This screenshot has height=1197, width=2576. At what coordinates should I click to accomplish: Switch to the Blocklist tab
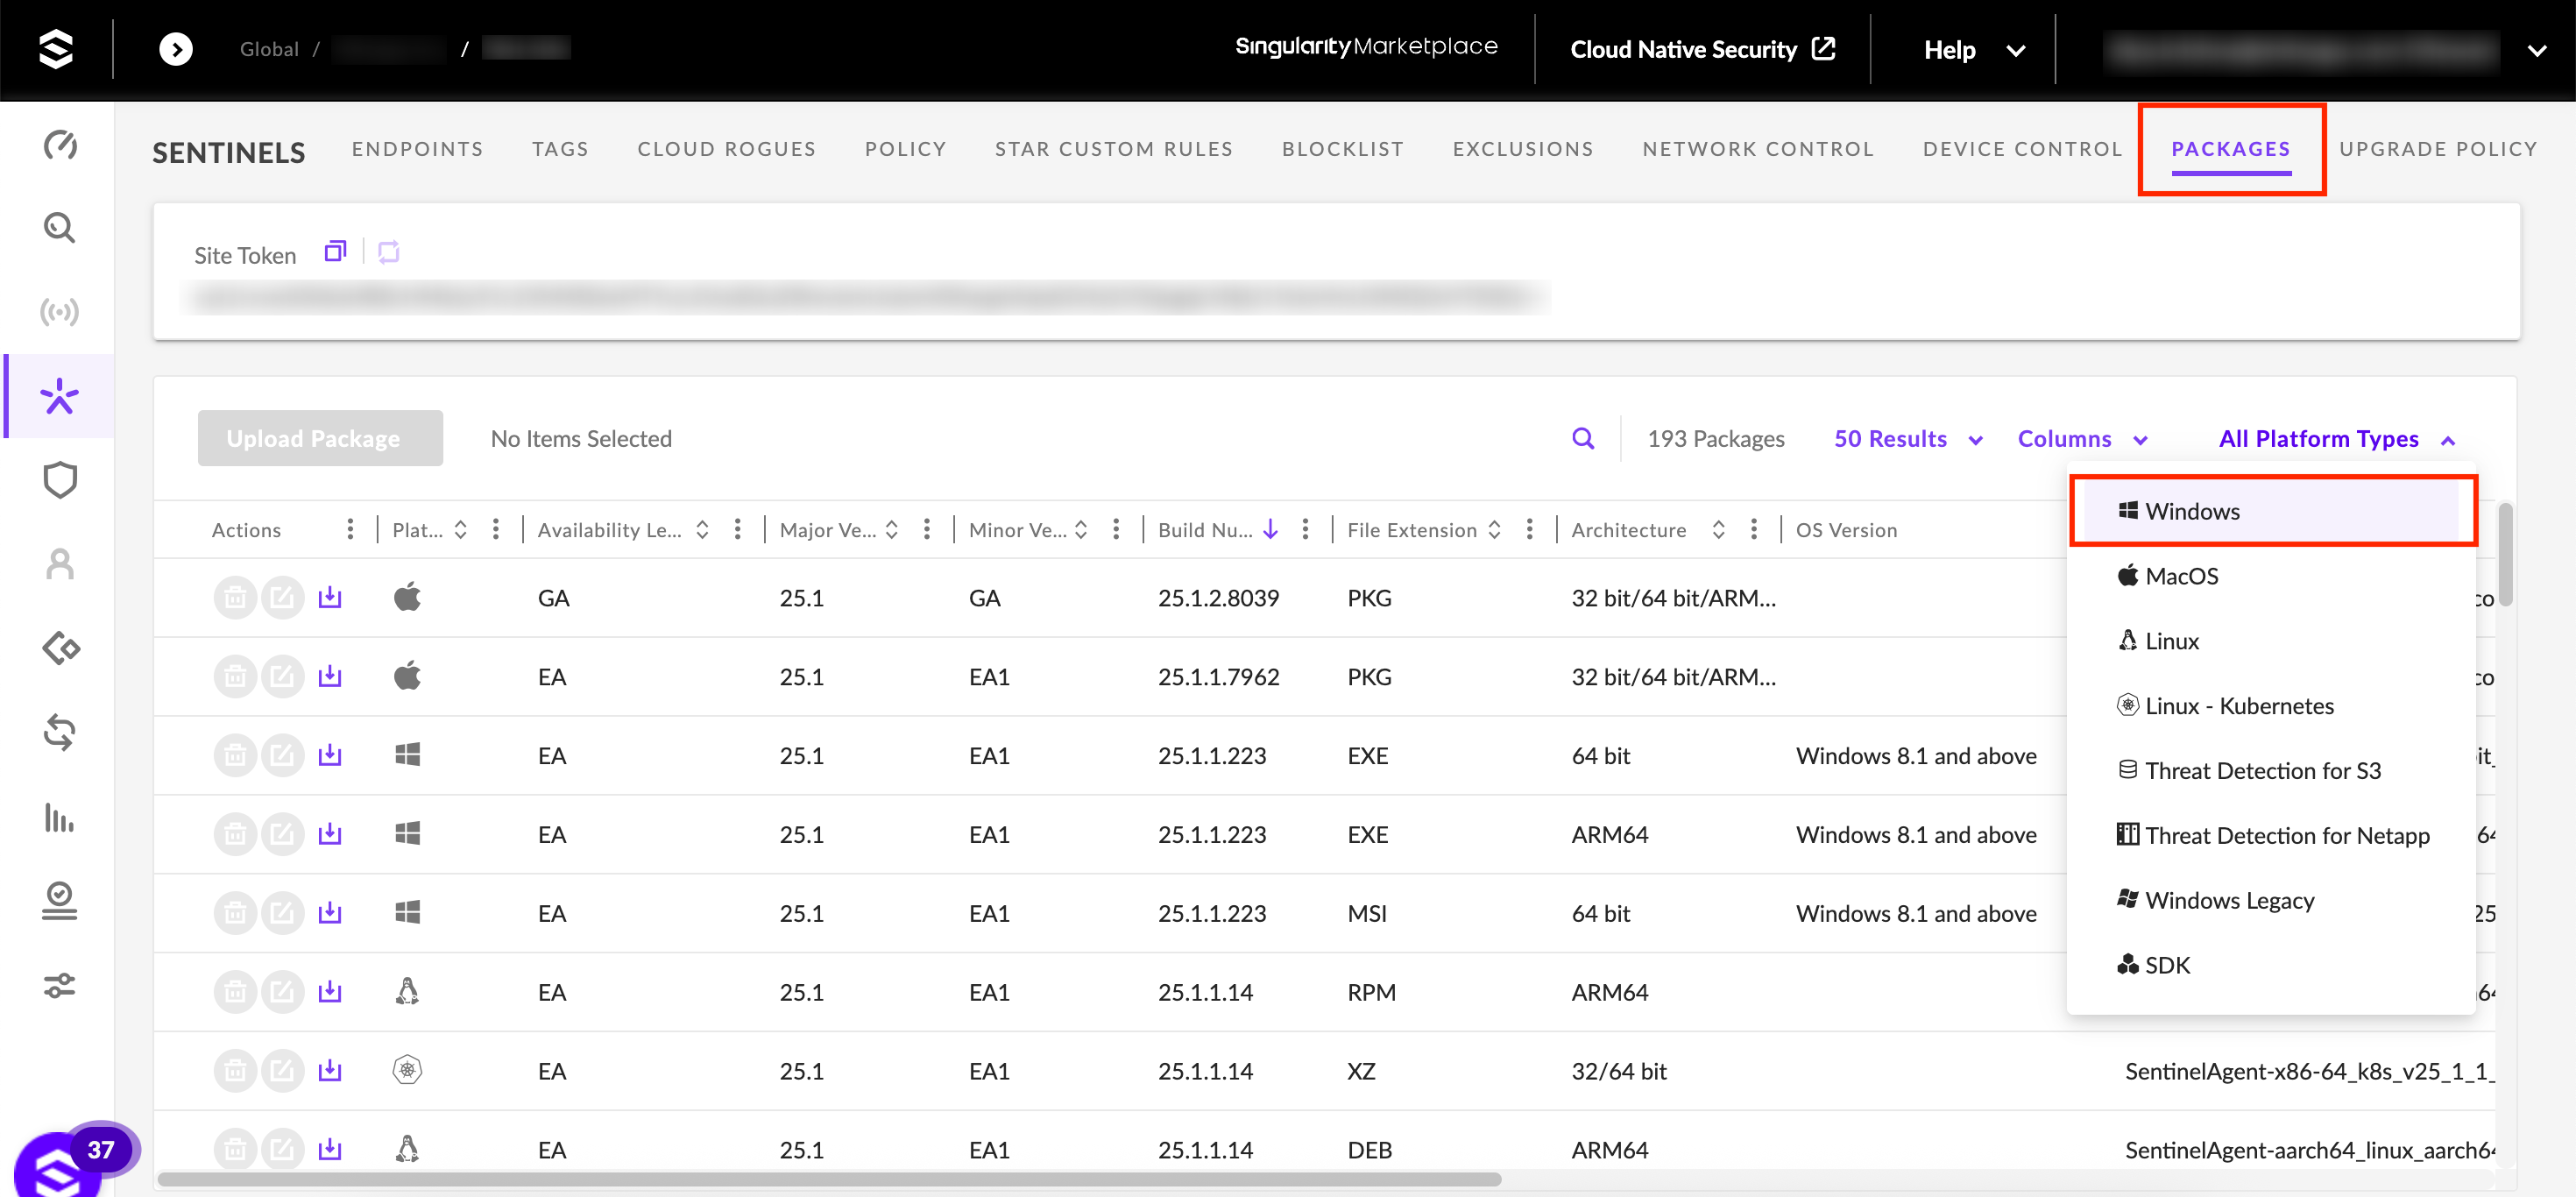click(x=1343, y=149)
